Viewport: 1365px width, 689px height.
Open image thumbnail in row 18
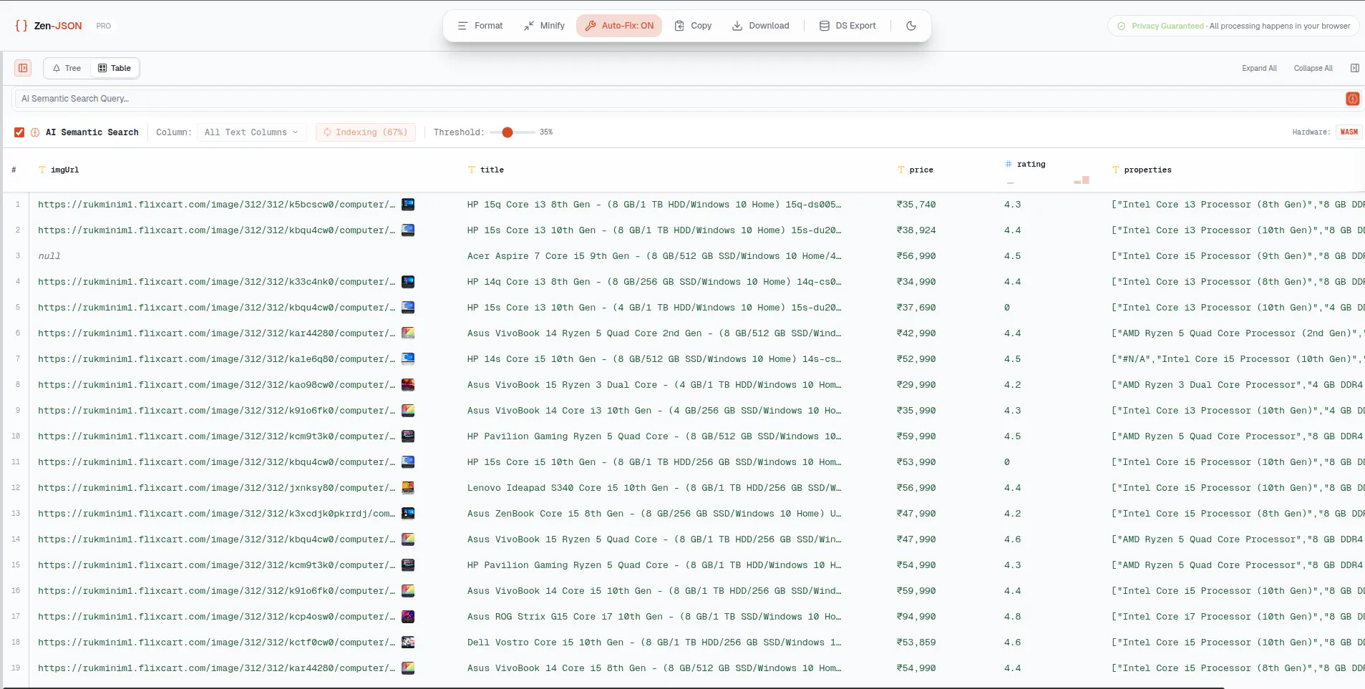point(408,642)
